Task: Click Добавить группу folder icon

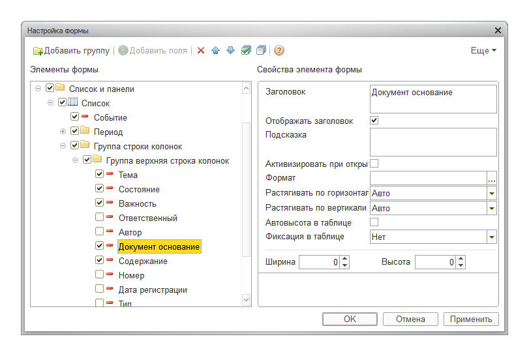Action: click(x=38, y=51)
